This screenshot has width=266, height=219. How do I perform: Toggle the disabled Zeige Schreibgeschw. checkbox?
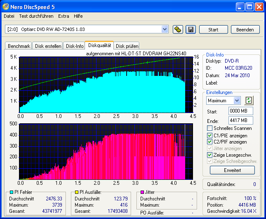pyautogui.click(x=210, y=161)
